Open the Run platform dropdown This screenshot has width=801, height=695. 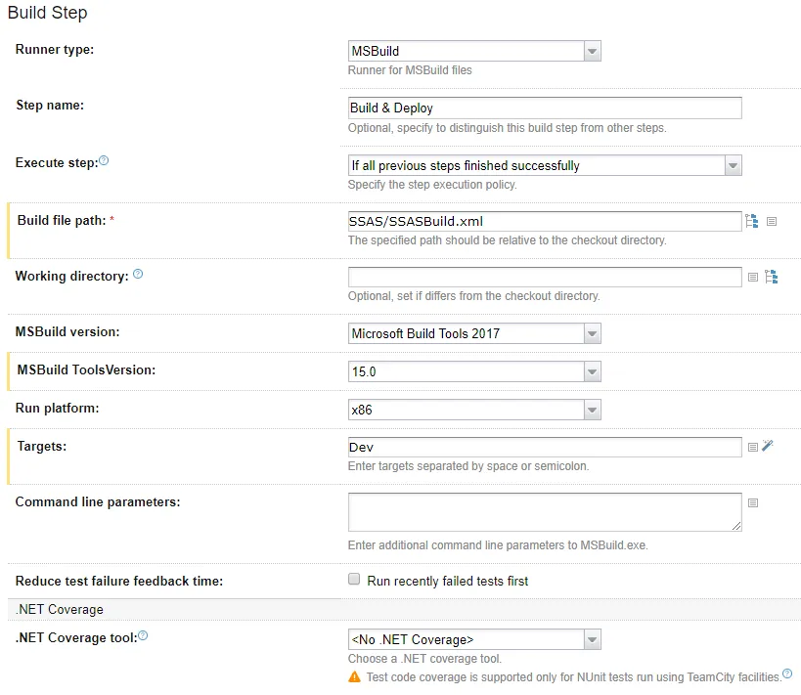(x=474, y=409)
